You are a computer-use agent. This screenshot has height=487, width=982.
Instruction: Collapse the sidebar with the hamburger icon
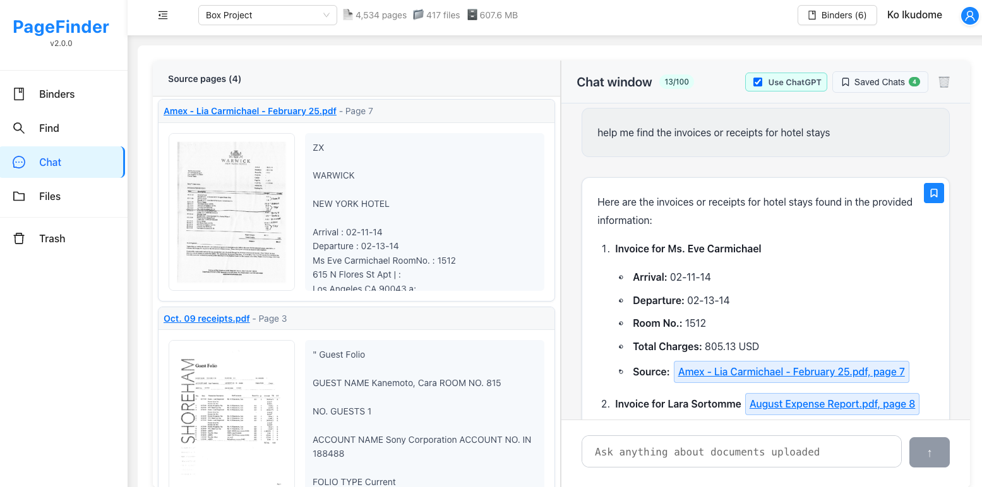tap(162, 15)
